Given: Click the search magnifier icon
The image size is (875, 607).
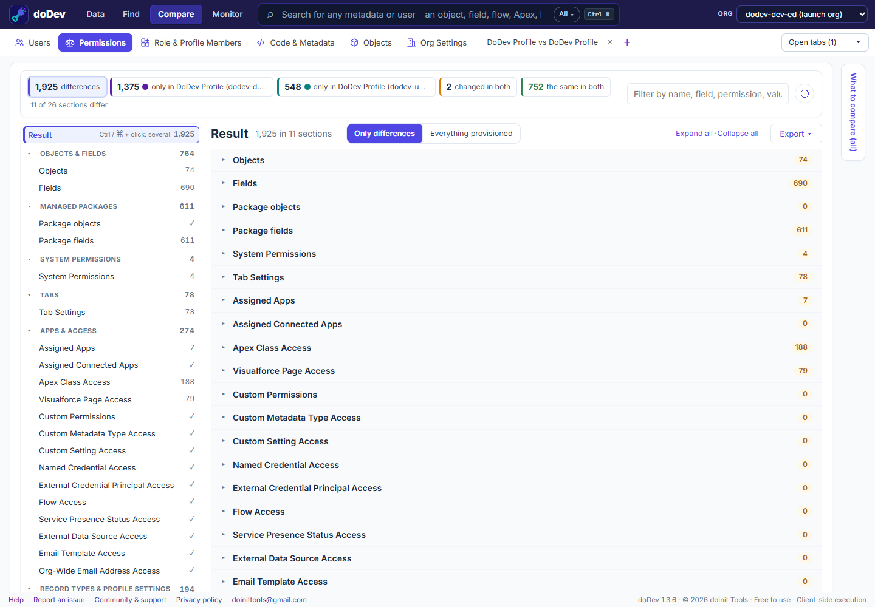Looking at the screenshot, I should tap(270, 15).
